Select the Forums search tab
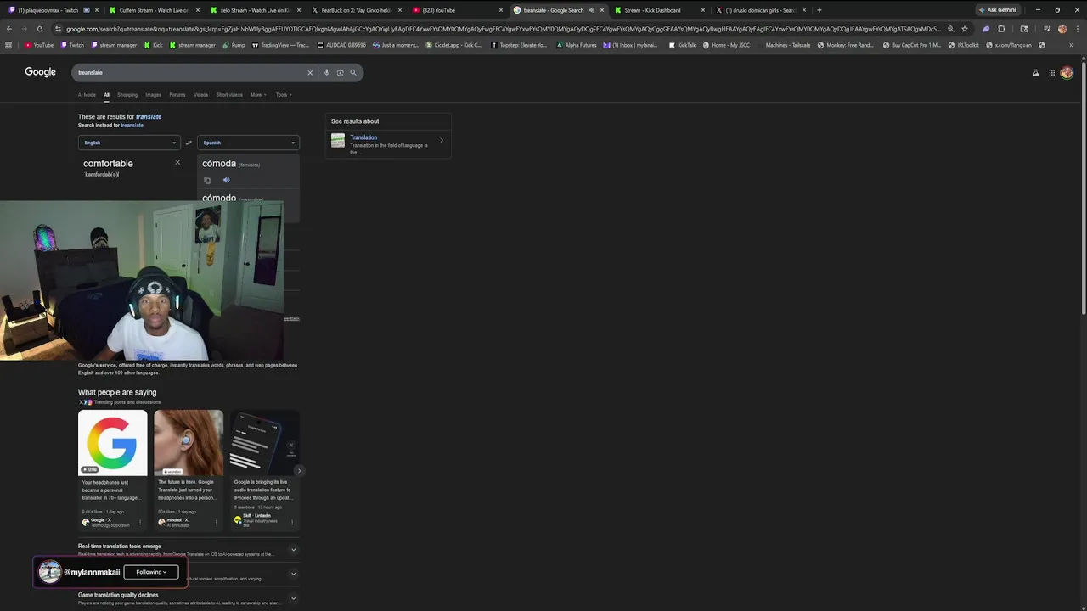 177,95
